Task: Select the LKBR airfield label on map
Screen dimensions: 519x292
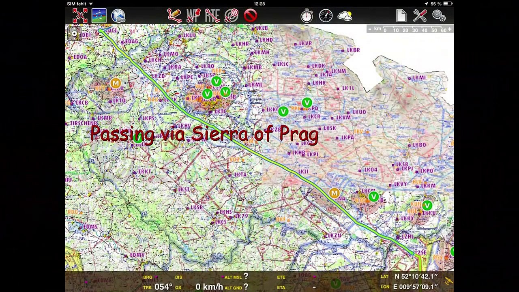Action: pyautogui.click(x=353, y=50)
